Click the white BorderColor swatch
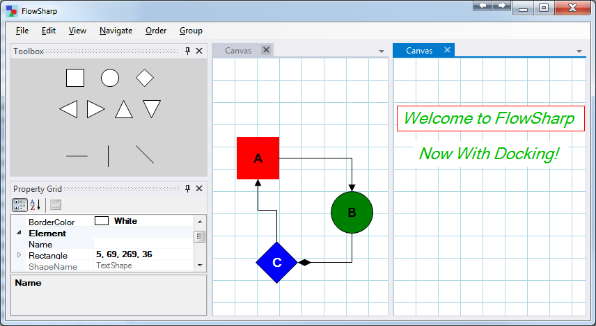 point(102,221)
